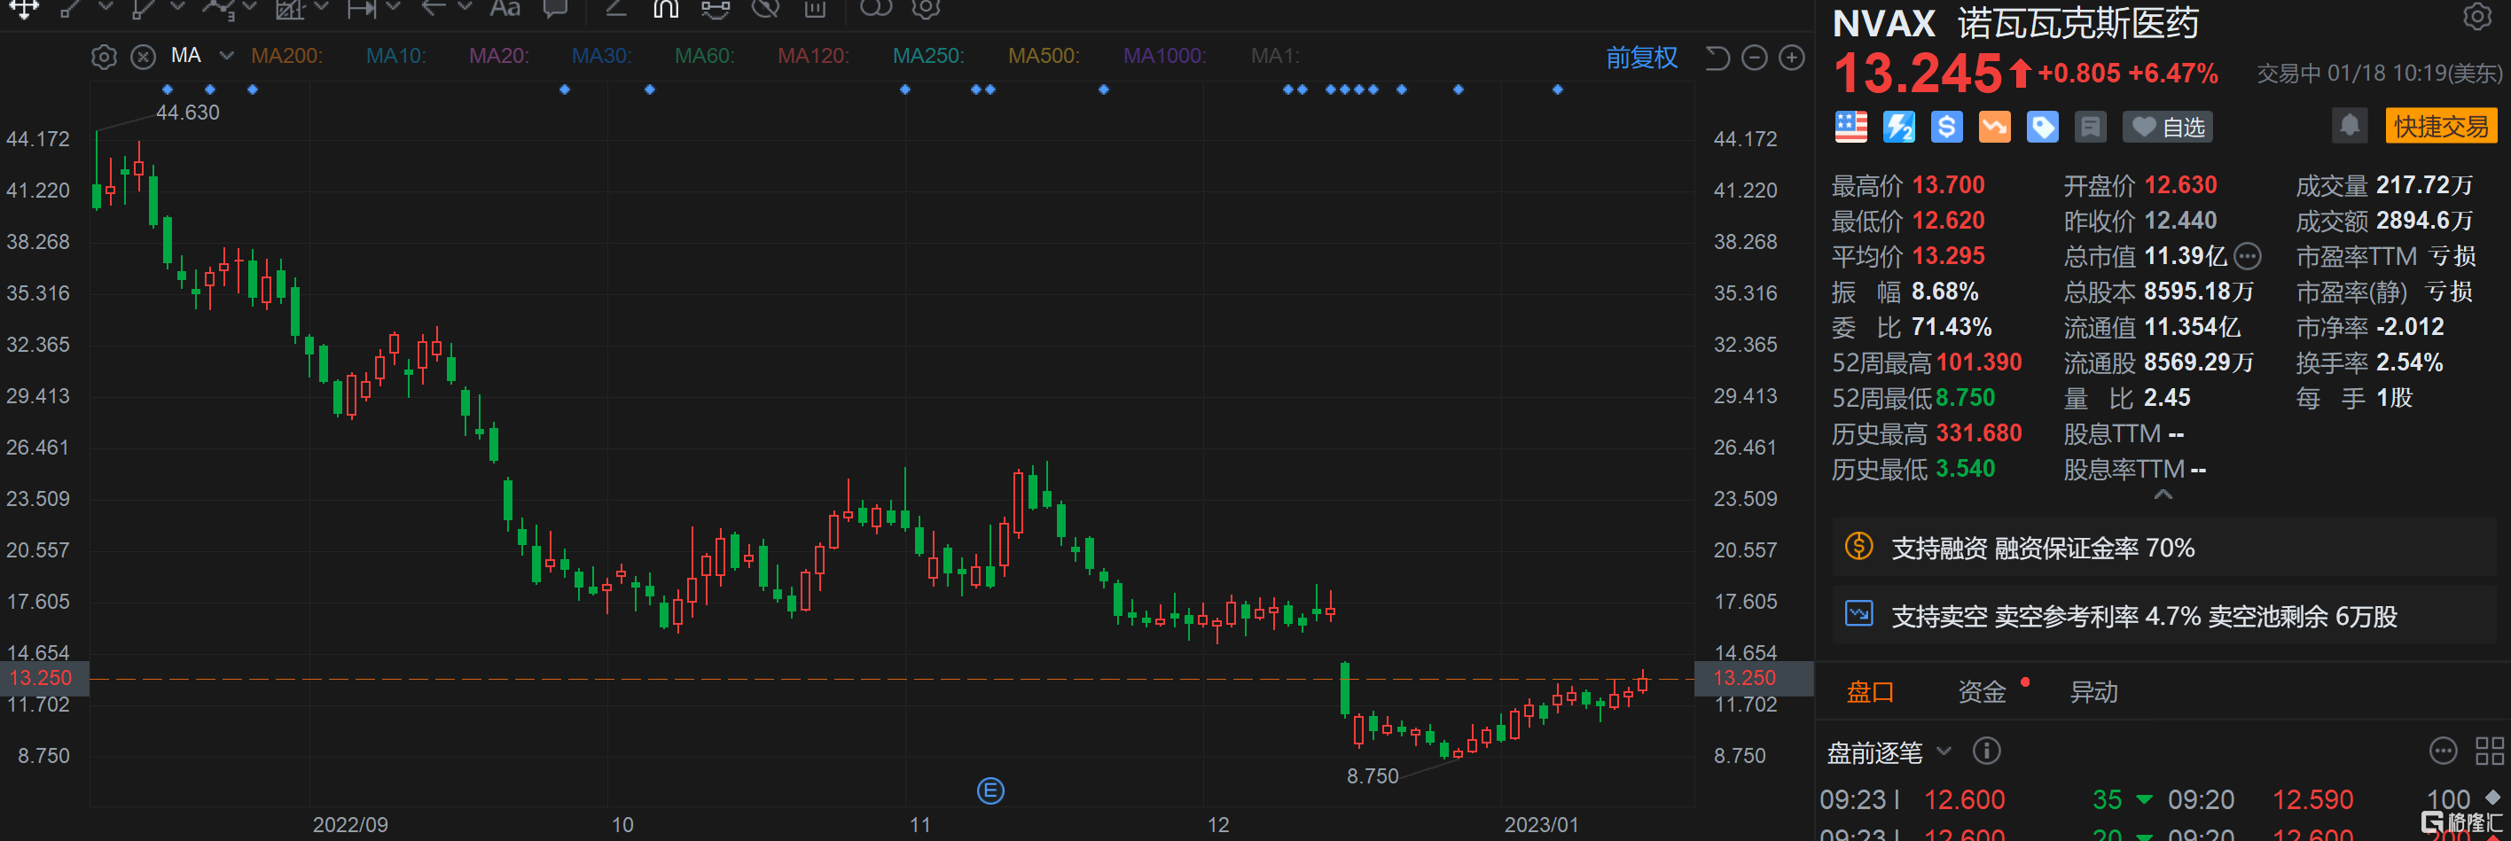This screenshot has height=841, width=2511.
Task: Open MA indicator settings gear
Action: click(104, 57)
